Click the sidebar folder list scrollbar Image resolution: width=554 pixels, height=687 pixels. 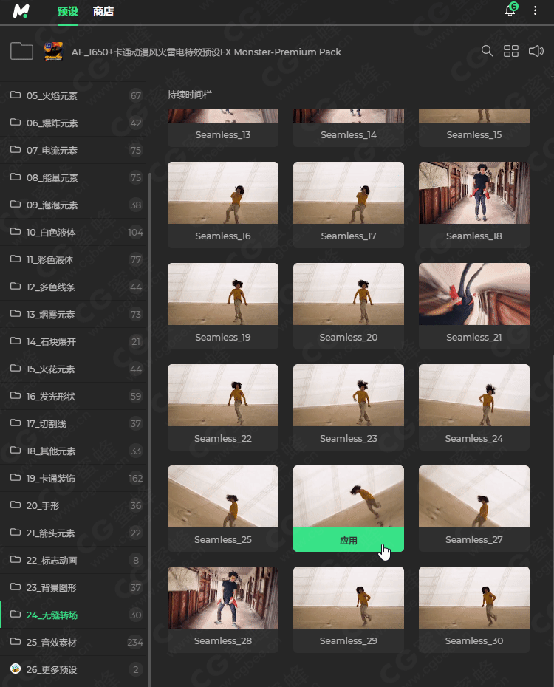pyautogui.click(x=150, y=429)
